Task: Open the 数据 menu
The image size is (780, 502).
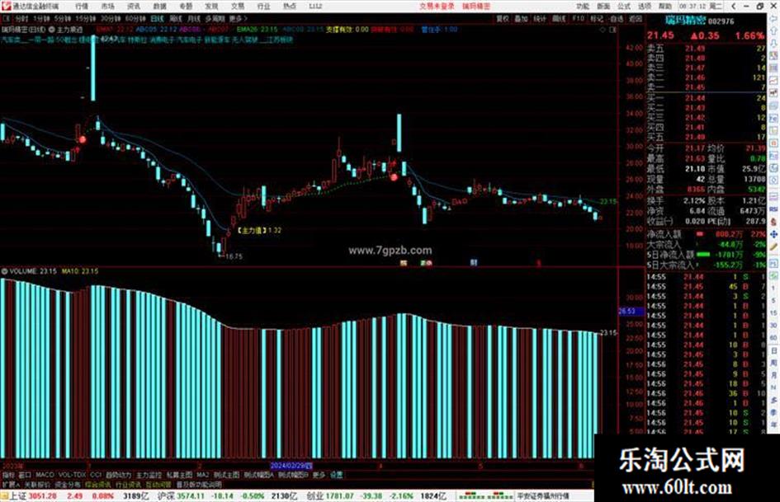Action: pos(159,7)
